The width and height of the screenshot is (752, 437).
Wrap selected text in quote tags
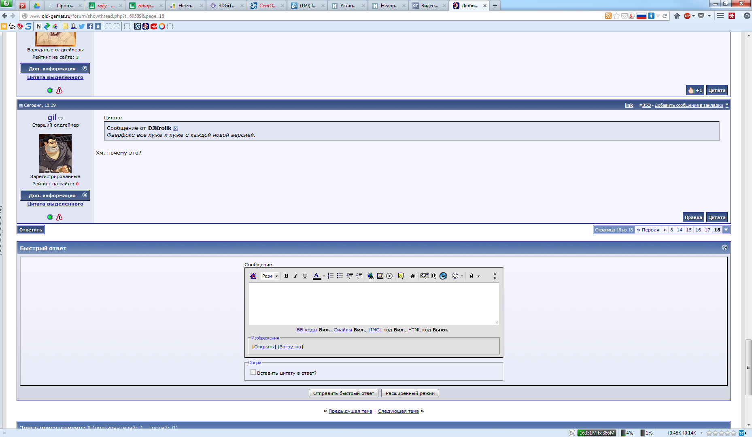(x=401, y=276)
